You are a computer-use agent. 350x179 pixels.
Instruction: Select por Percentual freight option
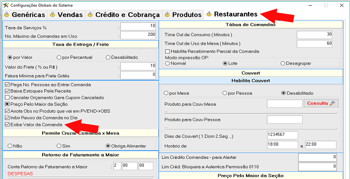(x=60, y=57)
